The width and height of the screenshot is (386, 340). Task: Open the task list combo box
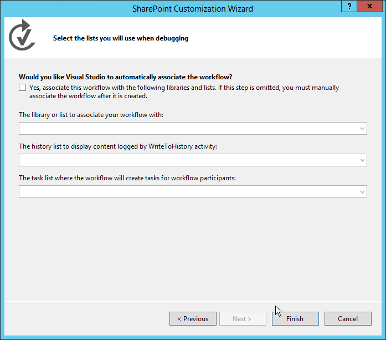click(193, 191)
